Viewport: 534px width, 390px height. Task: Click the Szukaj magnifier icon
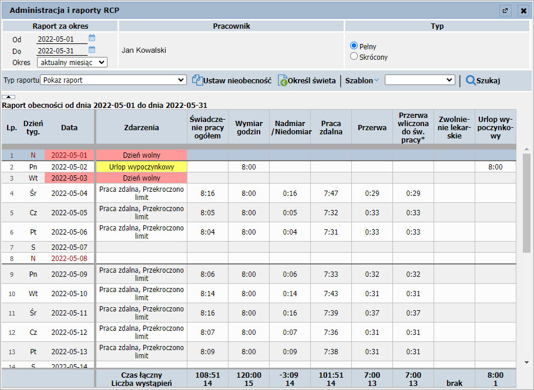(x=471, y=80)
